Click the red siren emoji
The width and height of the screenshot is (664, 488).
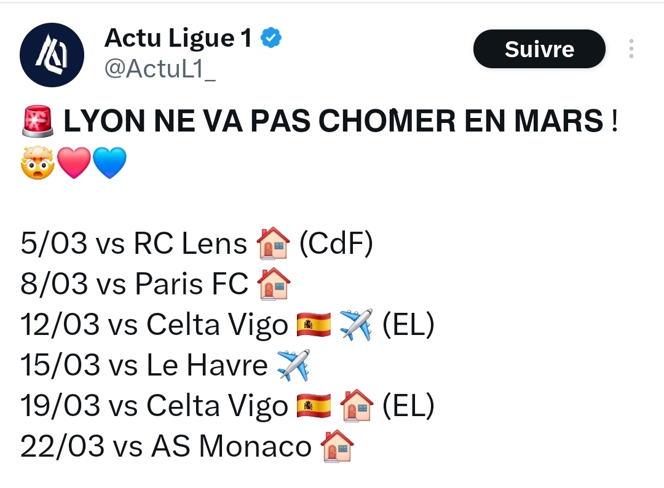pos(38,122)
